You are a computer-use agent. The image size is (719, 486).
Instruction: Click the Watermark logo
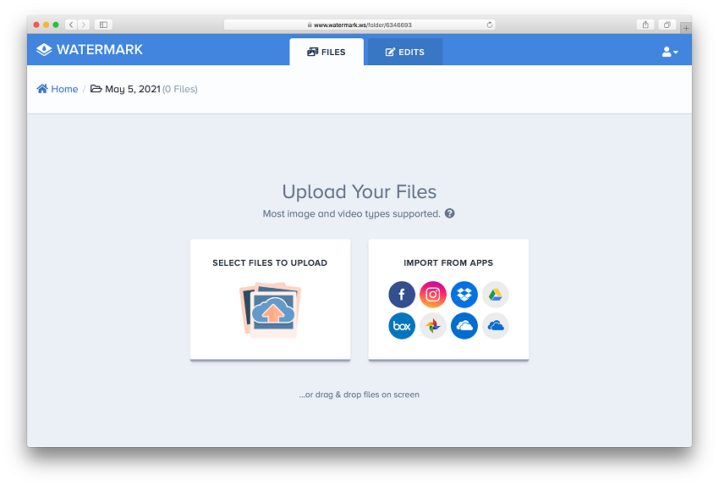(x=90, y=50)
